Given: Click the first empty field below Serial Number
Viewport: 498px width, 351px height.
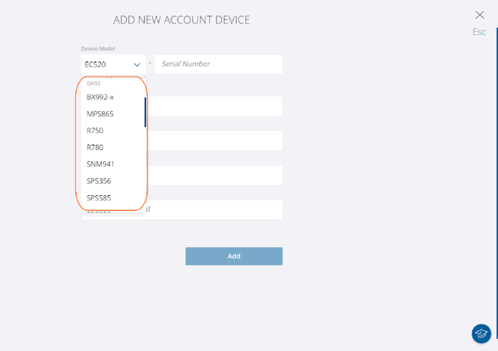Looking at the screenshot, I should [215, 106].
